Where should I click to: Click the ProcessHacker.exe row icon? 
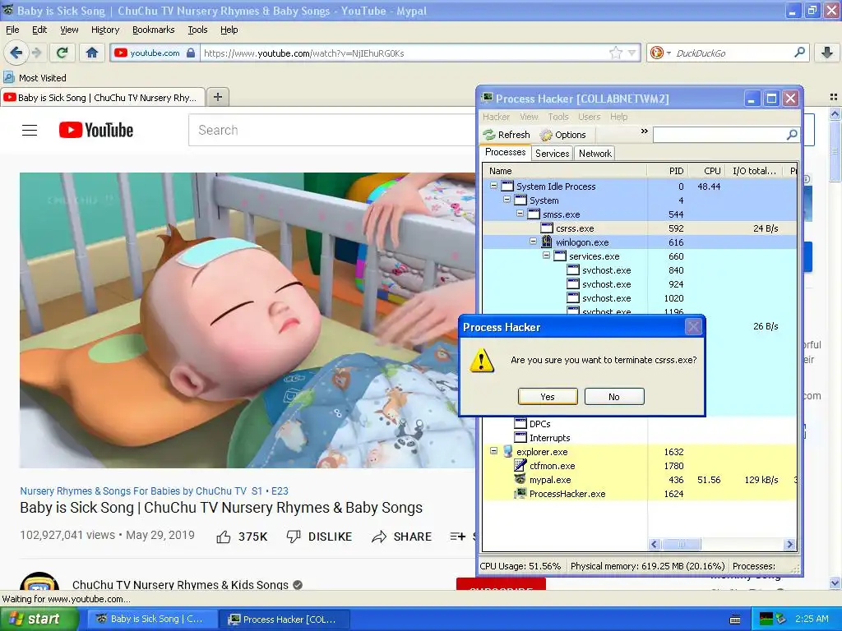(520, 494)
